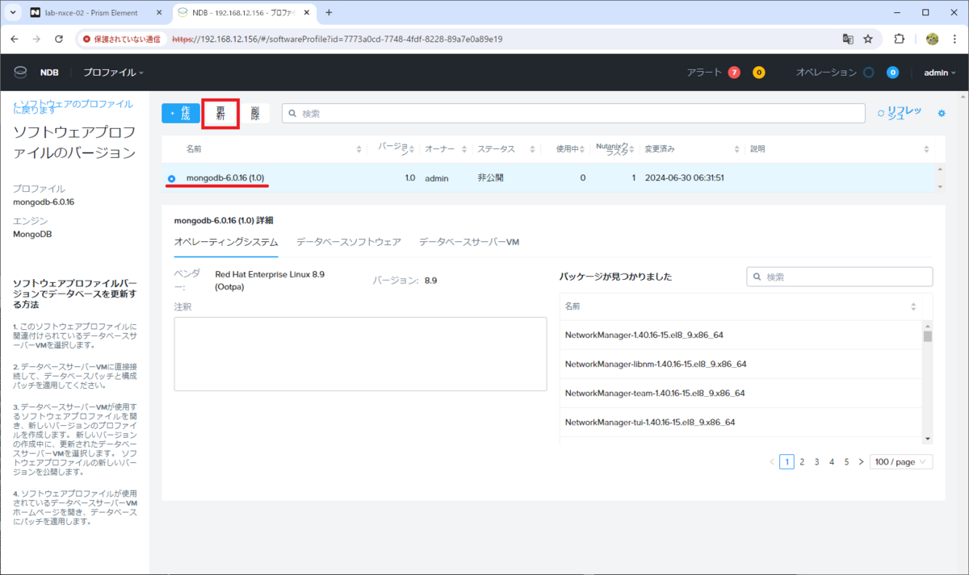Go to pagination page 4
This screenshot has width=969, height=575.
(832, 462)
